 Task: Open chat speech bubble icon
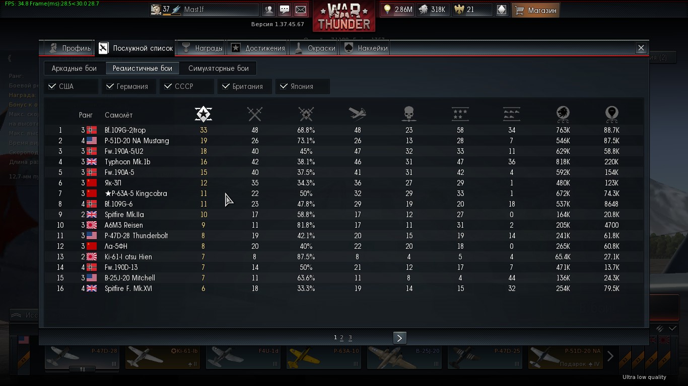tap(285, 10)
